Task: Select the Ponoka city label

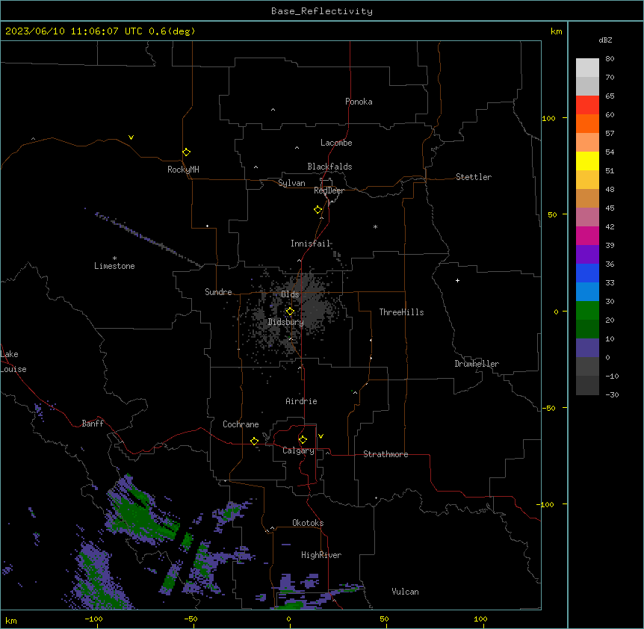Action: tap(359, 102)
